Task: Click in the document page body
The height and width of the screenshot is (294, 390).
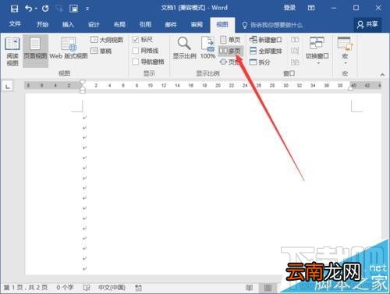Action: pos(203,183)
